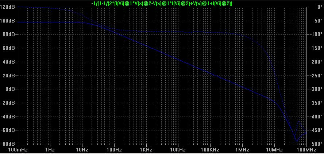
Task: Click the 20dB label on magnitude axis
Action: [x=8, y=76]
